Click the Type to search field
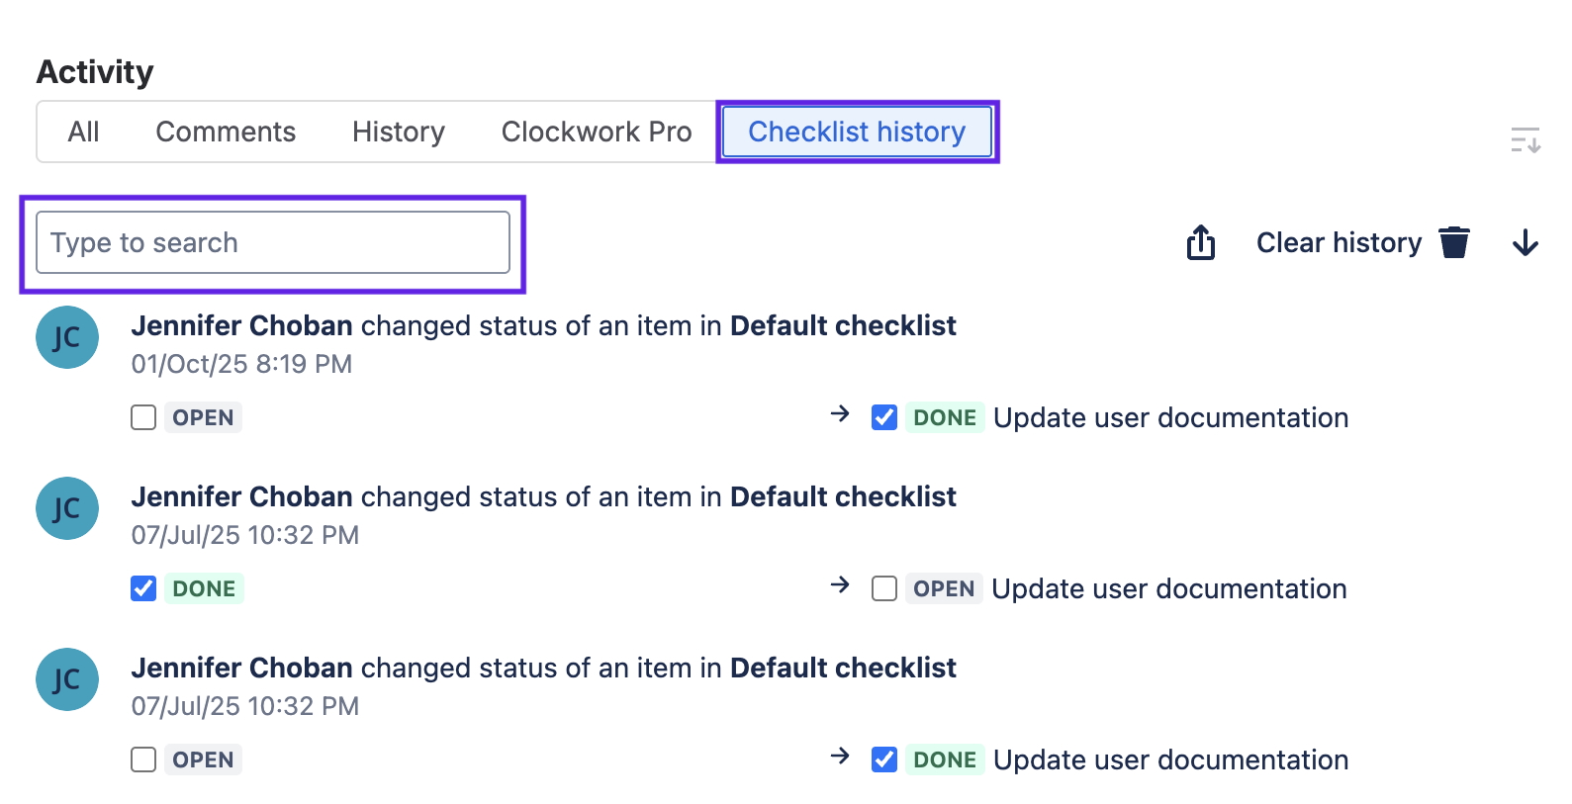This screenshot has width=1572, height=804. (272, 242)
